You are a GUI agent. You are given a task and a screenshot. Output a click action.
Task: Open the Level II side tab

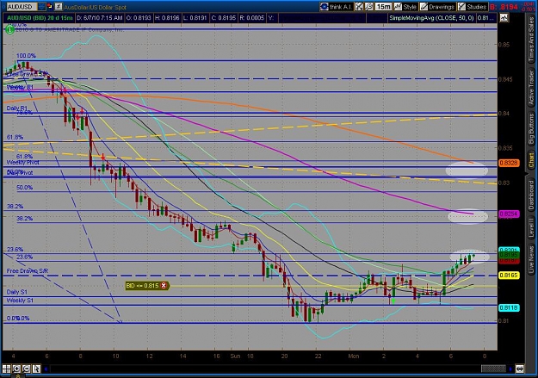(531, 227)
